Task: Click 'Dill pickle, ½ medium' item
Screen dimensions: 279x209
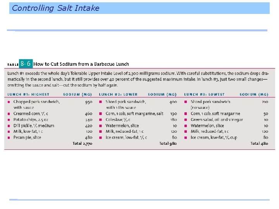Action: tap(34, 126)
